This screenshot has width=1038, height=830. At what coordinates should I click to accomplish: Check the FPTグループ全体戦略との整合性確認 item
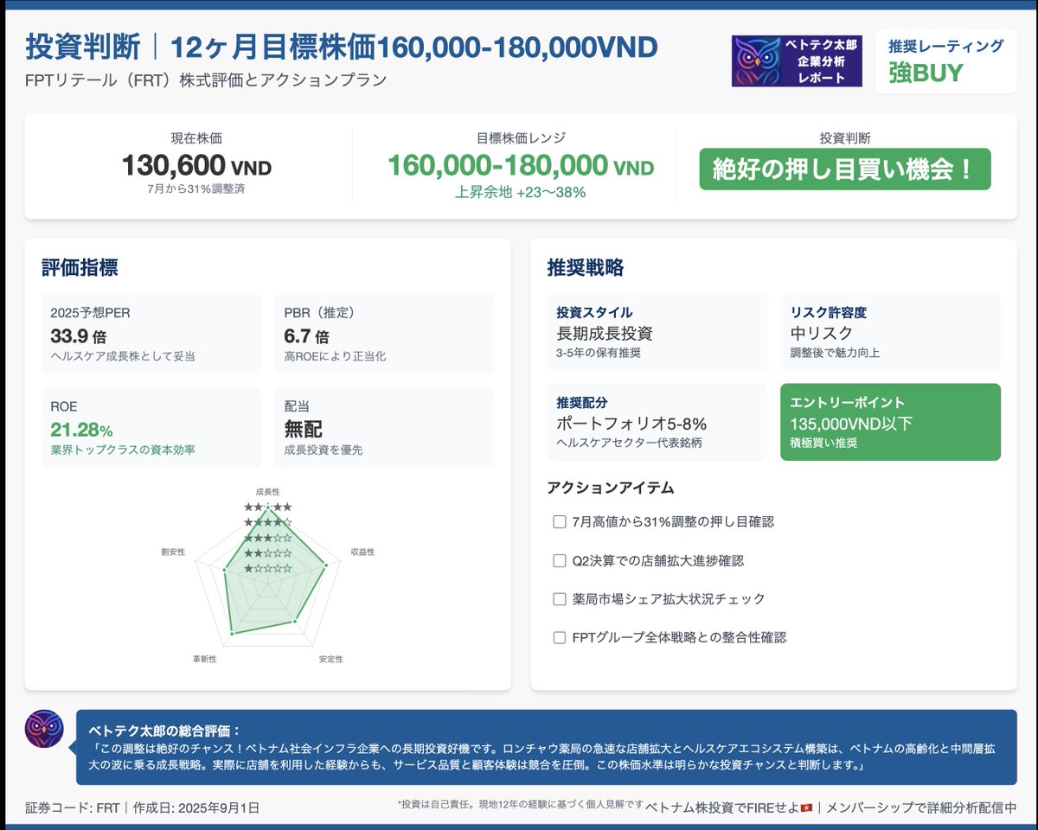[559, 636]
